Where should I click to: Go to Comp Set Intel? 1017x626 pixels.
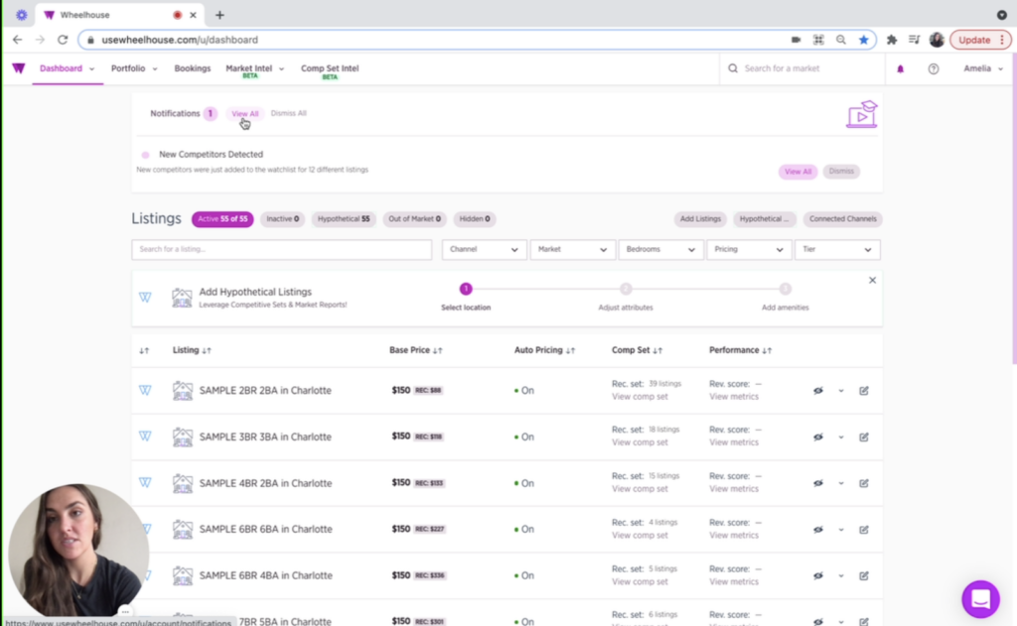(330, 70)
